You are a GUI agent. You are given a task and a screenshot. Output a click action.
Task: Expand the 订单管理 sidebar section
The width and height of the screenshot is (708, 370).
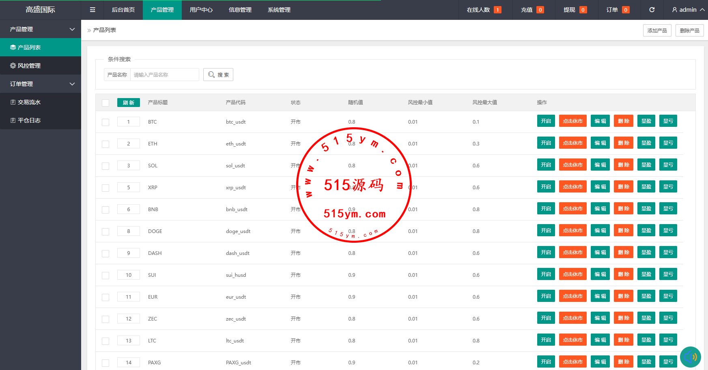(x=72, y=84)
